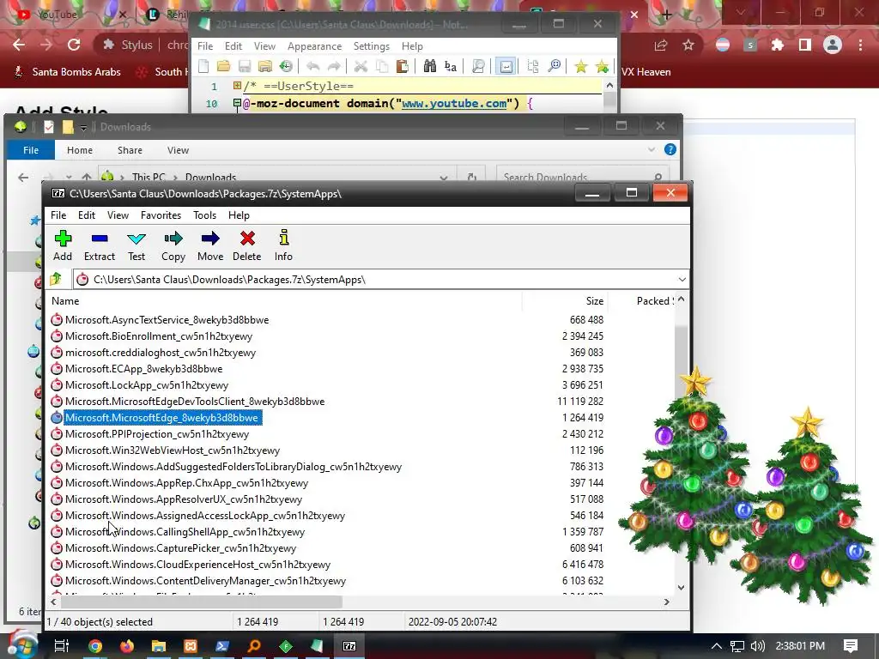Select Microsoft.Win32WebViewHost_cw5n1h2txyewy
Viewport: 879px width, 659px height.
(172, 450)
